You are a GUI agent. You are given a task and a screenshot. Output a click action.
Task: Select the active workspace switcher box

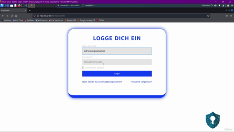coord(31,5)
